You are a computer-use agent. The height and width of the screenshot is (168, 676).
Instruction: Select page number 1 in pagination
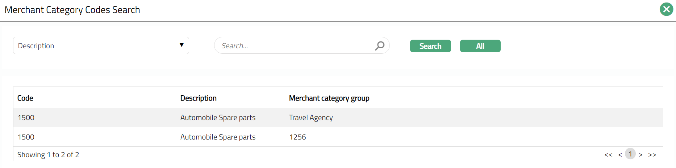(630, 154)
